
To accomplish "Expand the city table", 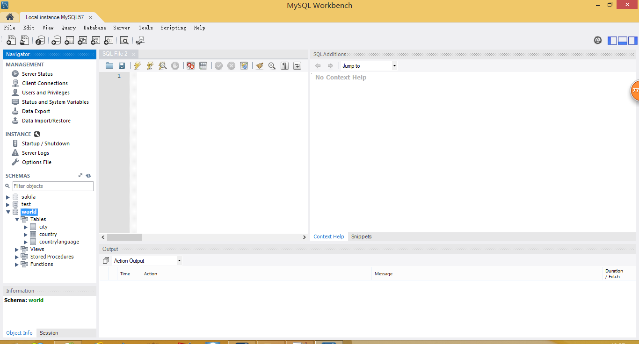I will tap(26, 227).
